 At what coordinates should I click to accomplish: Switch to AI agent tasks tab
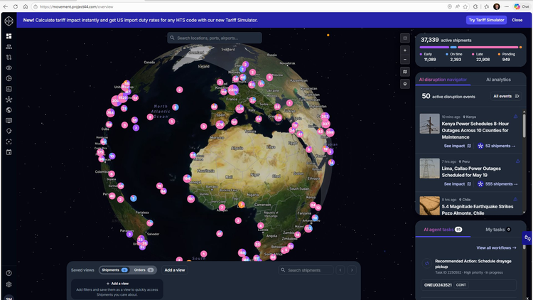(443, 230)
